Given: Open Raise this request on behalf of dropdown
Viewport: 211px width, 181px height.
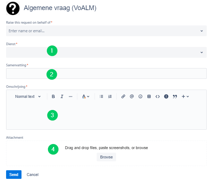Looking at the screenshot, I should coord(106,31).
